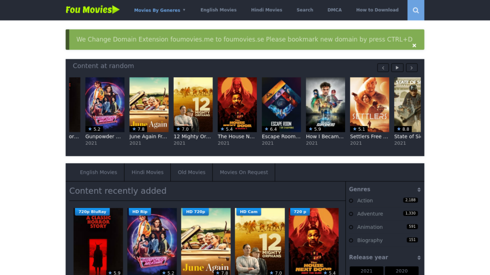The image size is (490, 275).
Task: Switch to English Movies tab
Action: pyautogui.click(x=99, y=172)
